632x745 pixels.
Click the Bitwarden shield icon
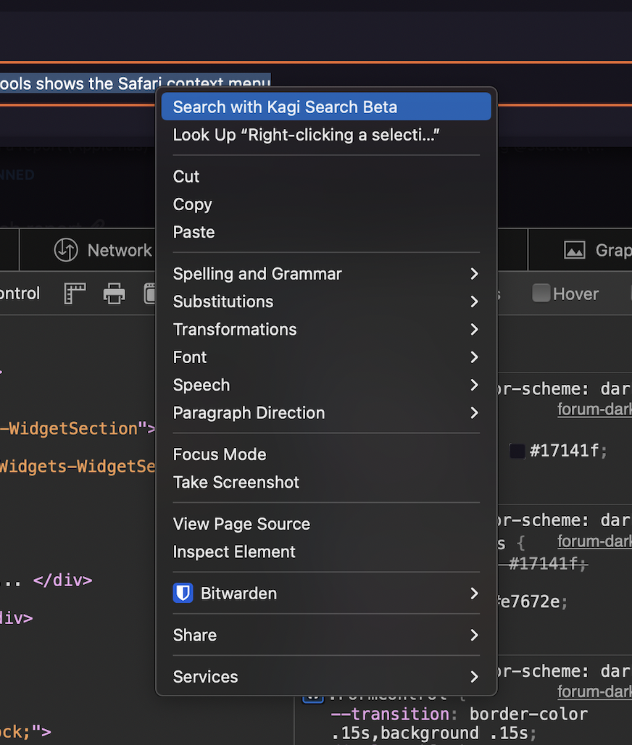click(183, 594)
